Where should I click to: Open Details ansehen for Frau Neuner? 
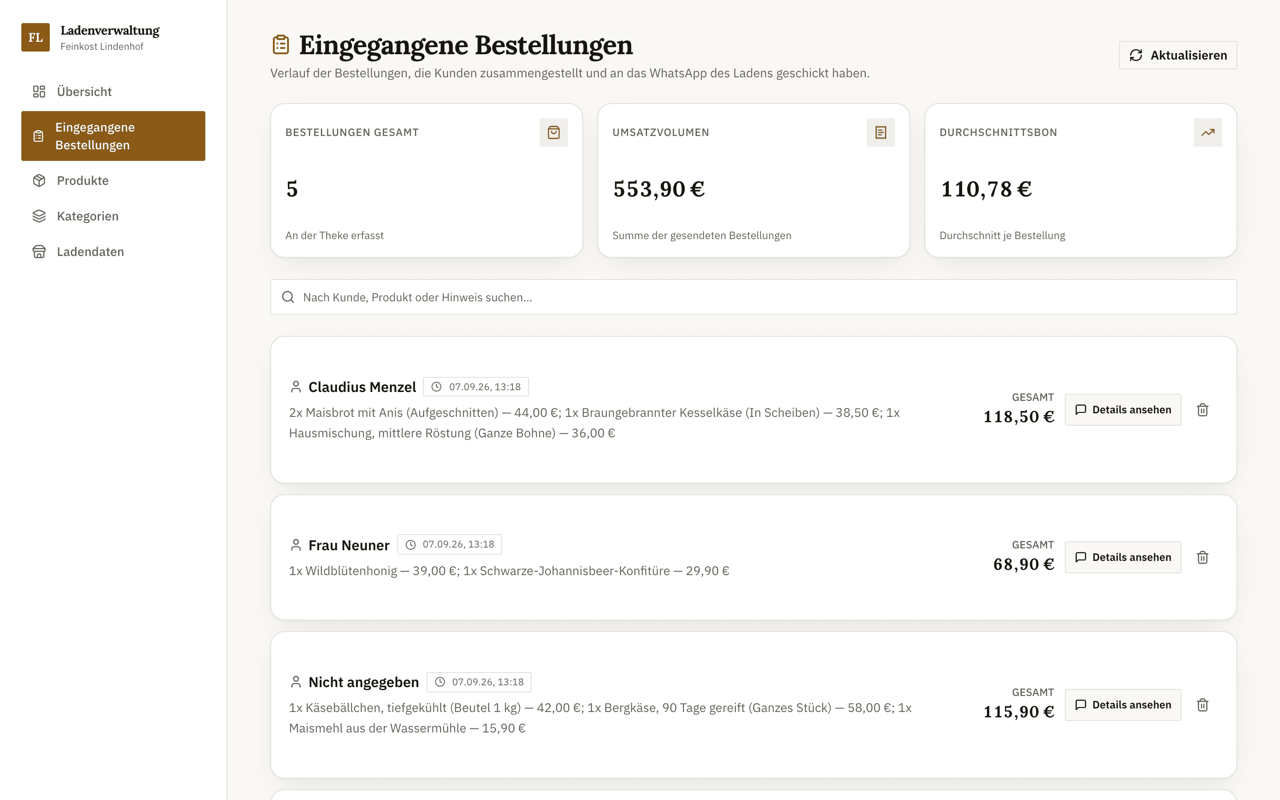coord(1122,557)
